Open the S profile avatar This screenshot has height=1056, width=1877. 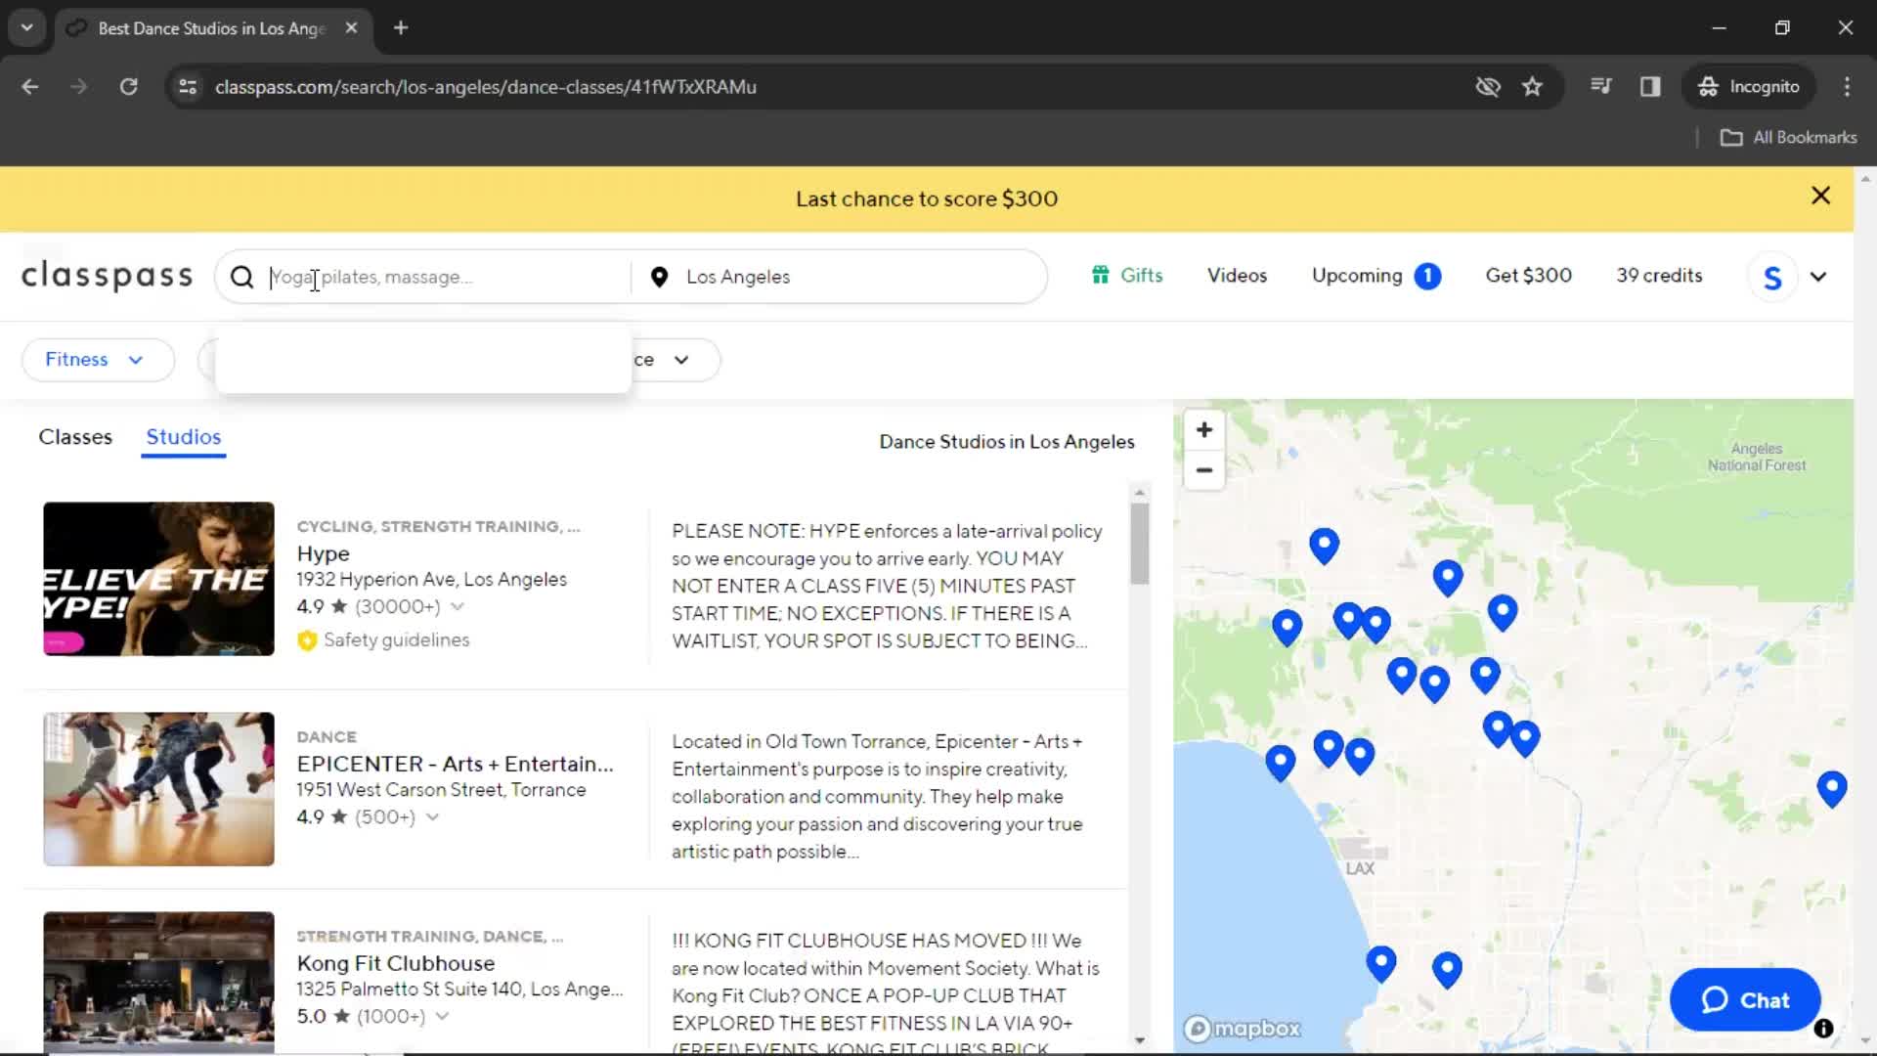pyautogui.click(x=1772, y=277)
